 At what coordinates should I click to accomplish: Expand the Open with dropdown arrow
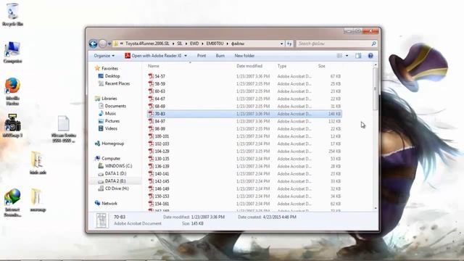(186, 56)
